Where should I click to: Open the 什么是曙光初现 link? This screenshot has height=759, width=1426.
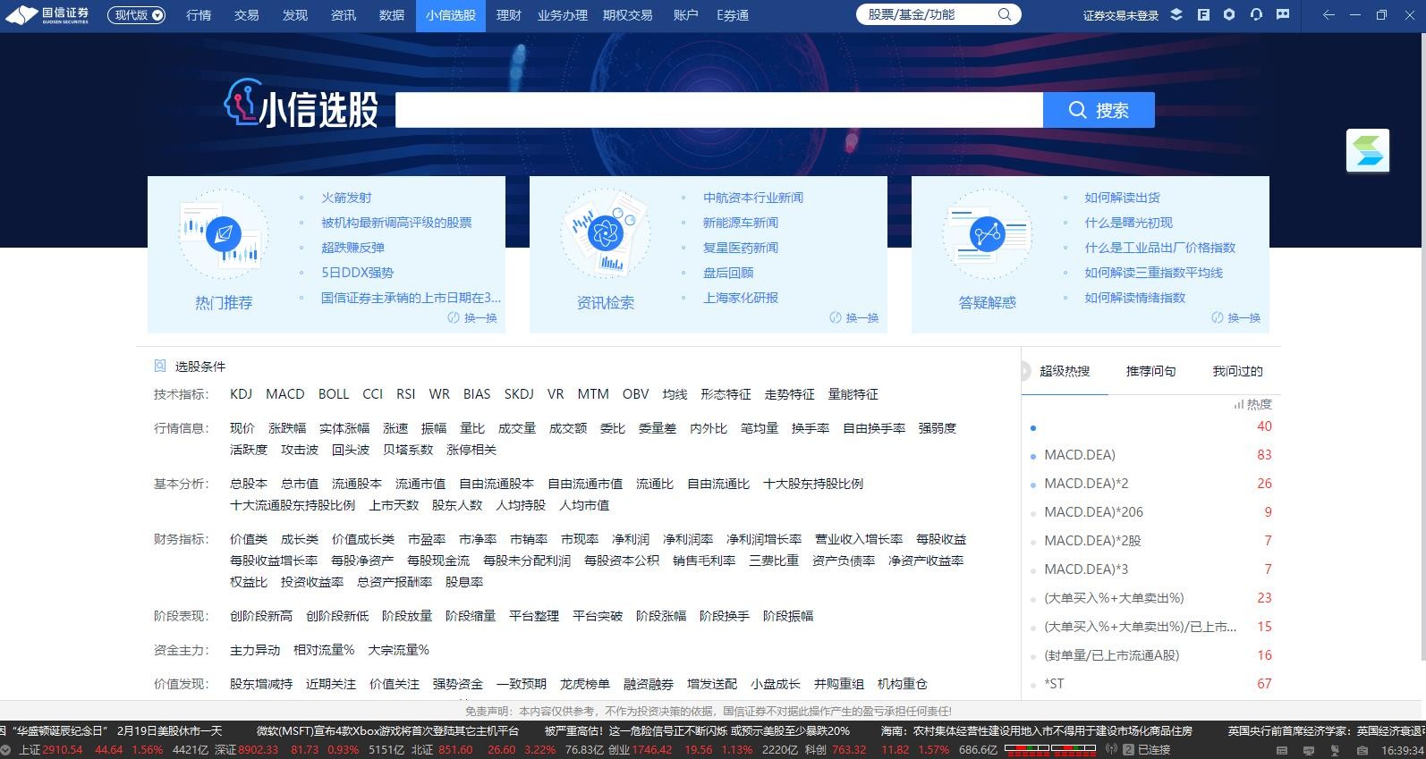click(1129, 223)
